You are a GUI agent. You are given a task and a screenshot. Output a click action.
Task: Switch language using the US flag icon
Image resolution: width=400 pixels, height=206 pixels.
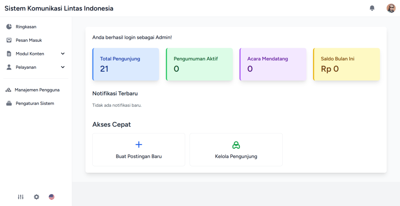point(52,197)
